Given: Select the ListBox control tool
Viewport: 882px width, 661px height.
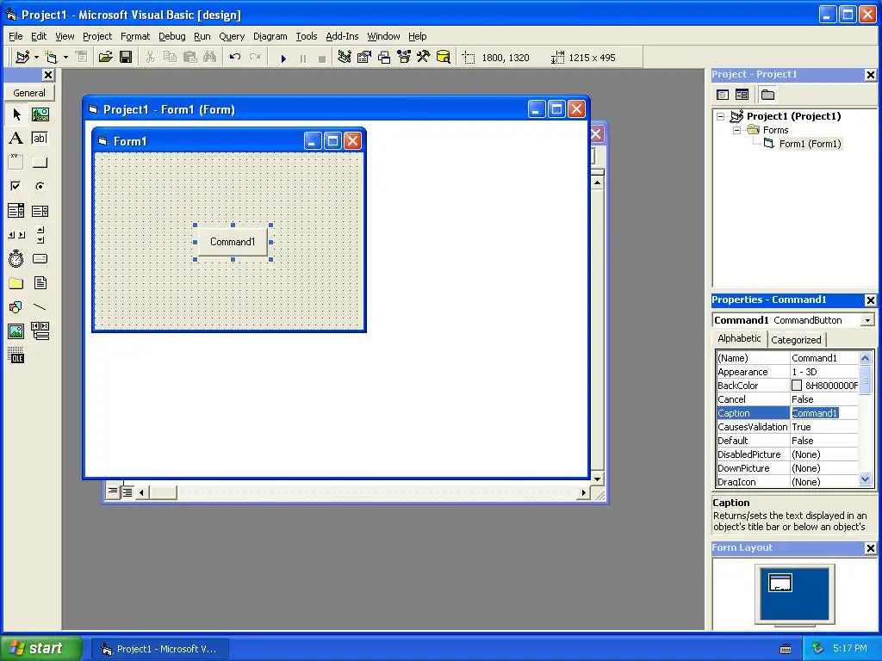Looking at the screenshot, I should click(40, 211).
